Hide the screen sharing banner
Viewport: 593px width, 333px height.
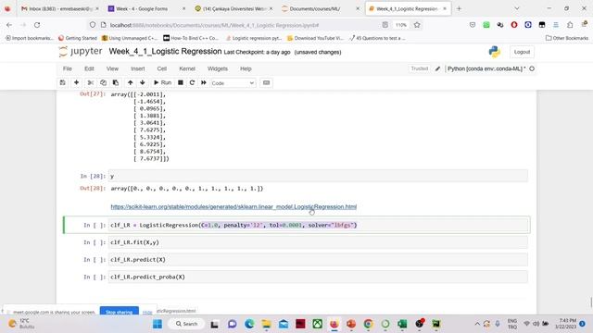pyautogui.click(x=147, y=313)
